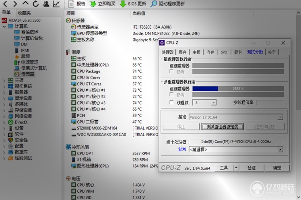The width and height of the screenshot is (301, 200).
Task: Expand the 主板 tree node
Action: [4, 80]
